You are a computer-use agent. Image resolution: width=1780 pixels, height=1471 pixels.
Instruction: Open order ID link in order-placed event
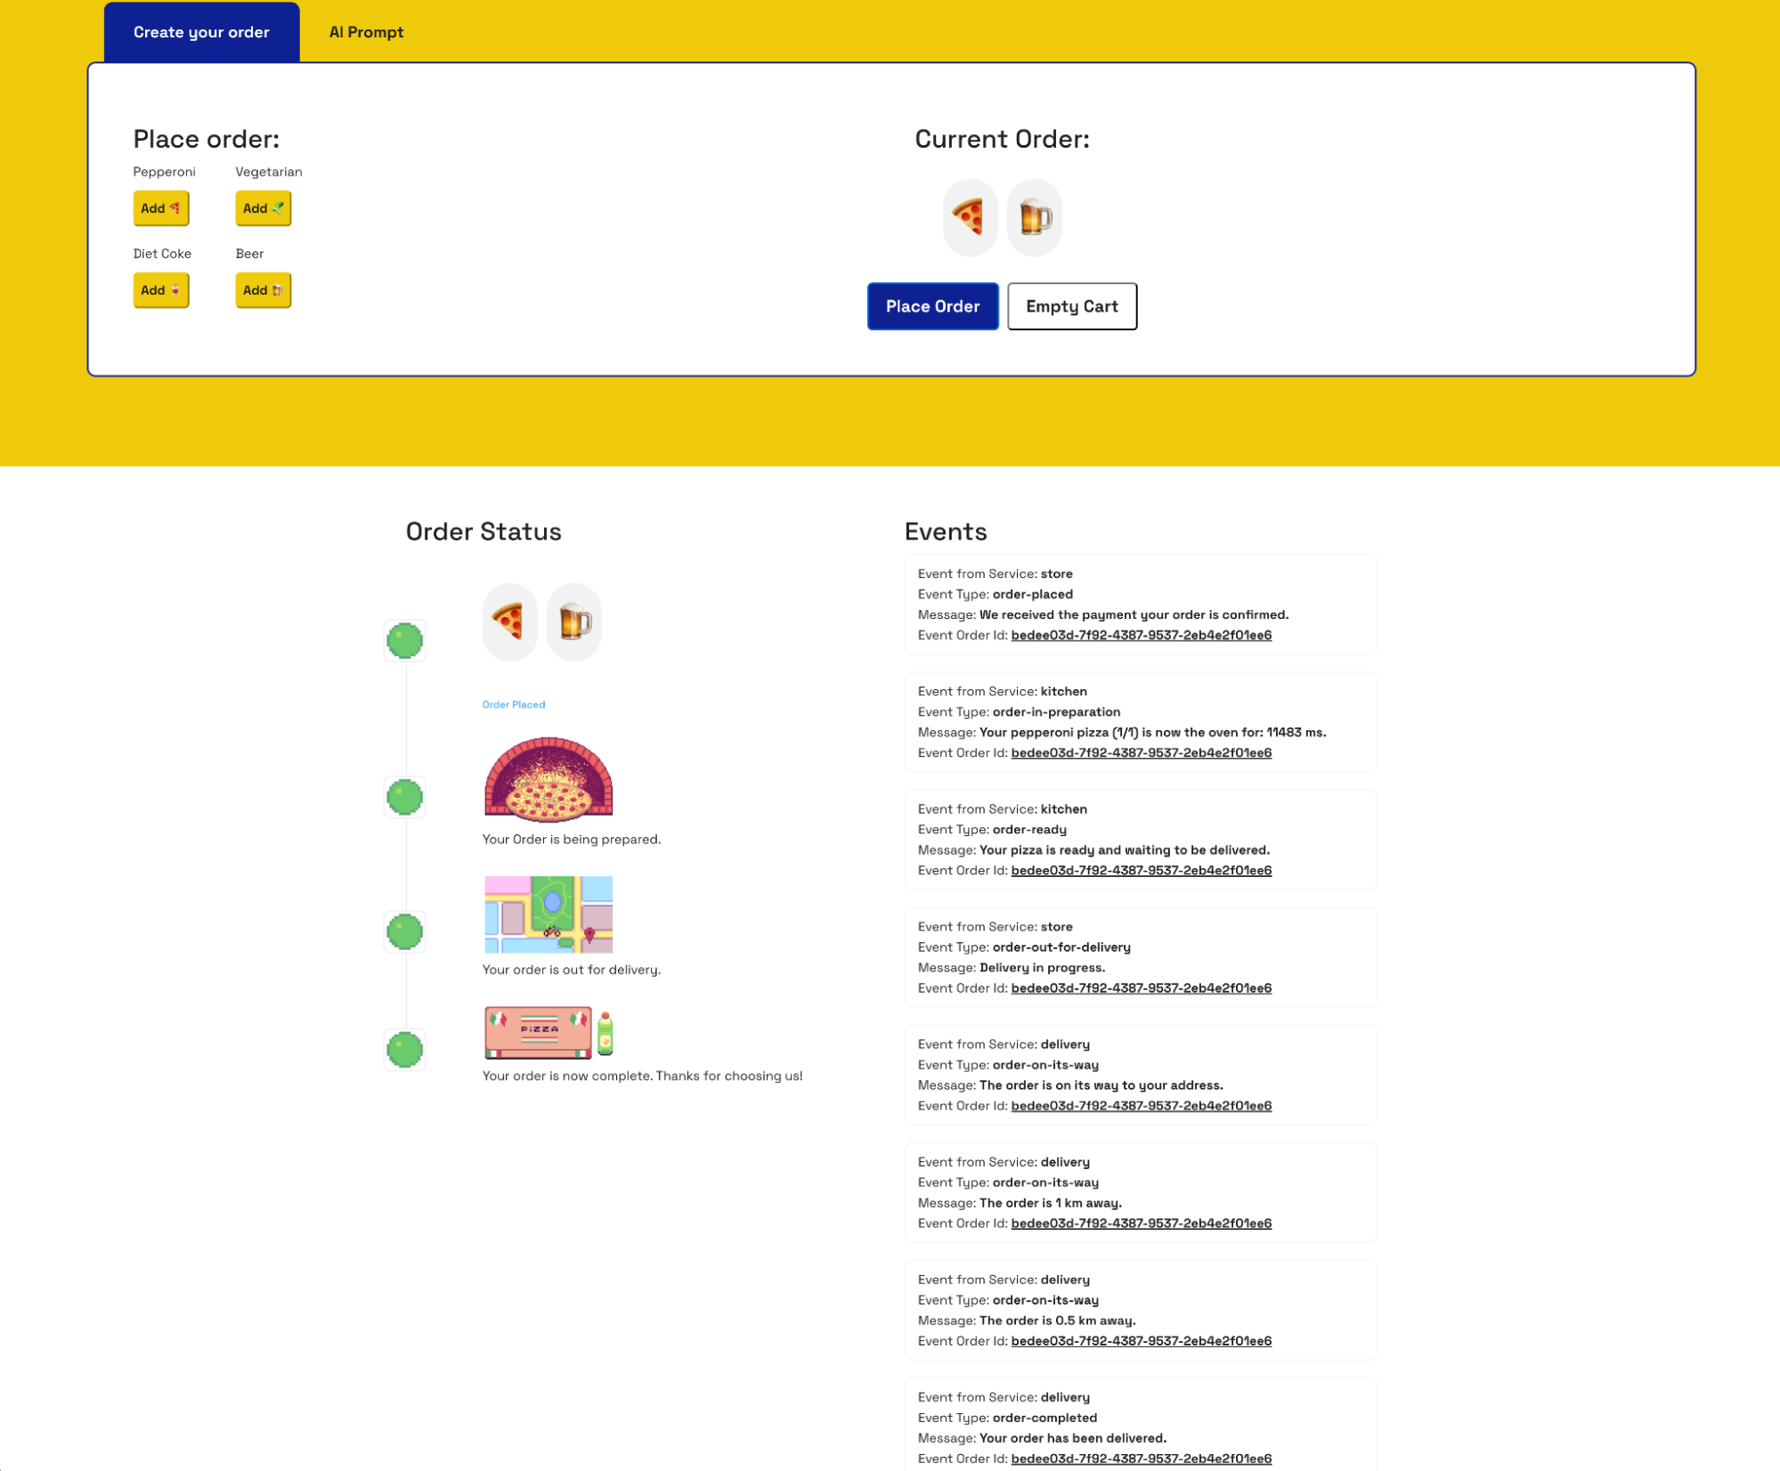1141,635
